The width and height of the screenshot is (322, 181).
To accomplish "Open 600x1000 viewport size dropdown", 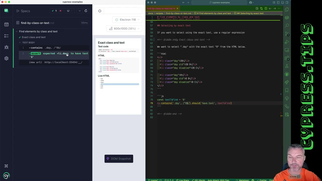I will tap(124, 29).
